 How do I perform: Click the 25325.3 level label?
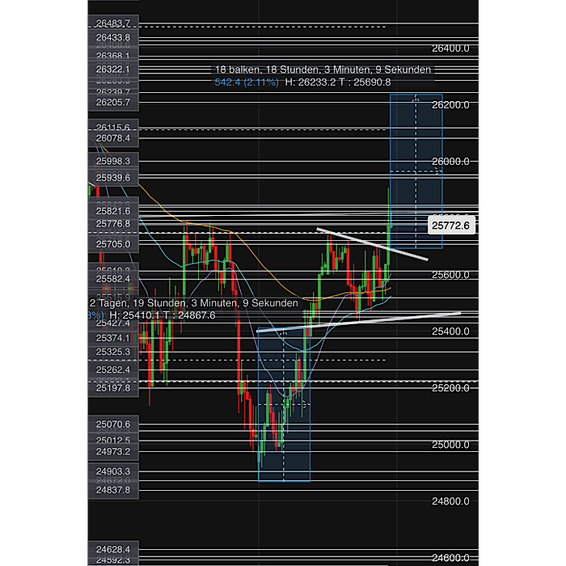tap(113, 352)
